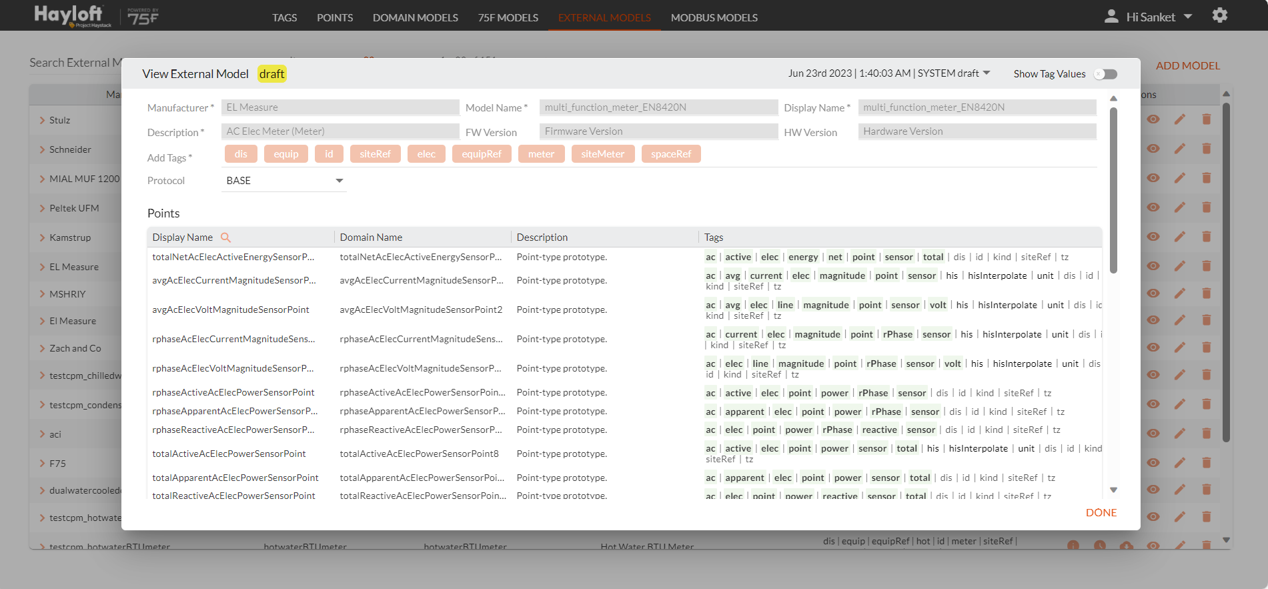Viewport: 1268px width, 589px height.
Task: Open the Protocol BASE dropdown
Action: [x=284, y=181]
